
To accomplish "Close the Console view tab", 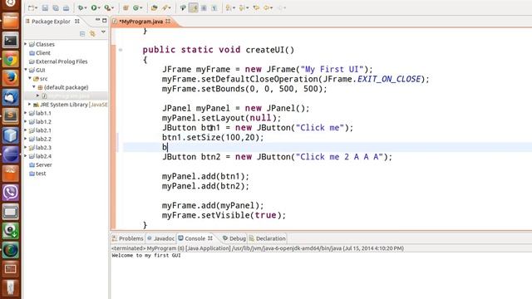I will 210,238.
